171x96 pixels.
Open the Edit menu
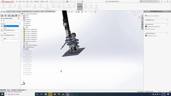(20, 2)
